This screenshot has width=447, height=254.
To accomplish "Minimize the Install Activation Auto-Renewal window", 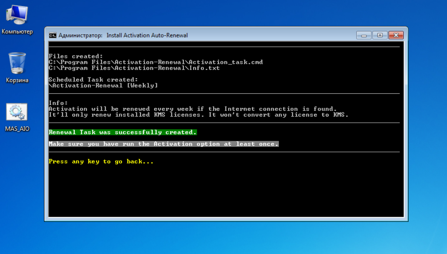I will (364, 35).
